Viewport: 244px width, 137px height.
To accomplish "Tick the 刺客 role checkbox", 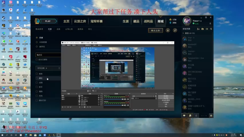I will pyautogui.click(x=37, y=74).
